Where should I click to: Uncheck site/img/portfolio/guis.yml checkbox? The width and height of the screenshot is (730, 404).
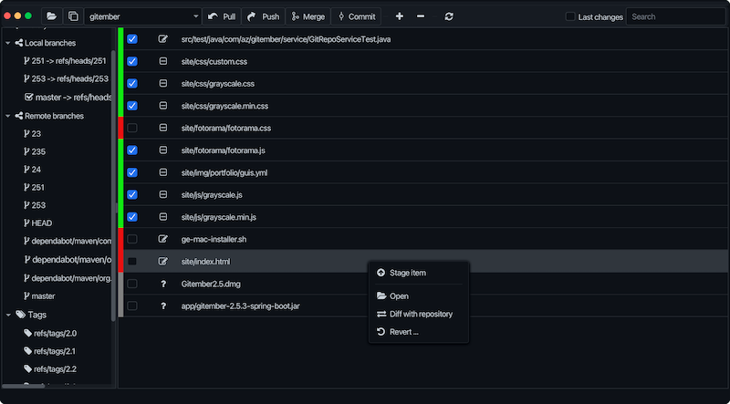click(132, 172)
